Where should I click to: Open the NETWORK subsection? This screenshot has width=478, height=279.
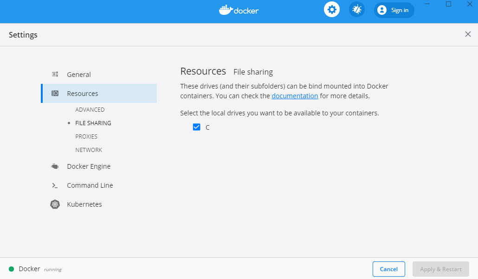click(89, 150)
